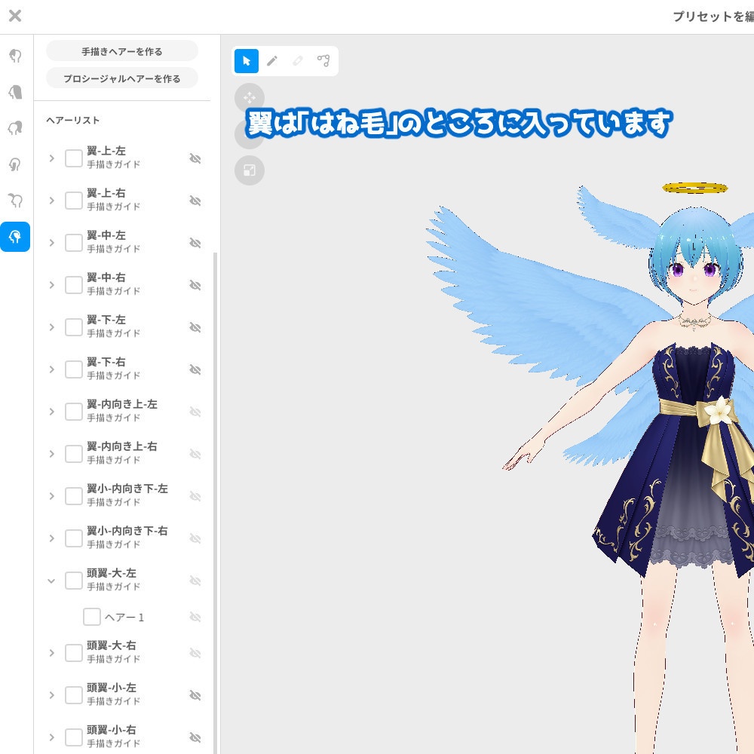754x754 pixels.
Task: Select the back hair category icon
Action: point(15,90)
